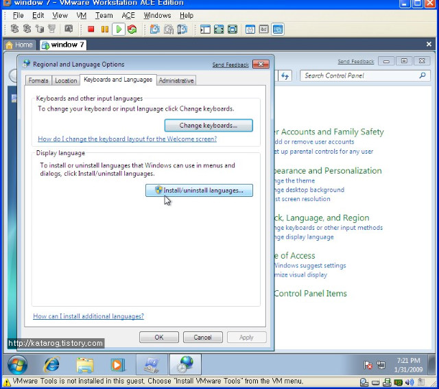Screen dimensions: 439x389
Task: Click the VMware hard disk status icon
Action: [375, 382]
